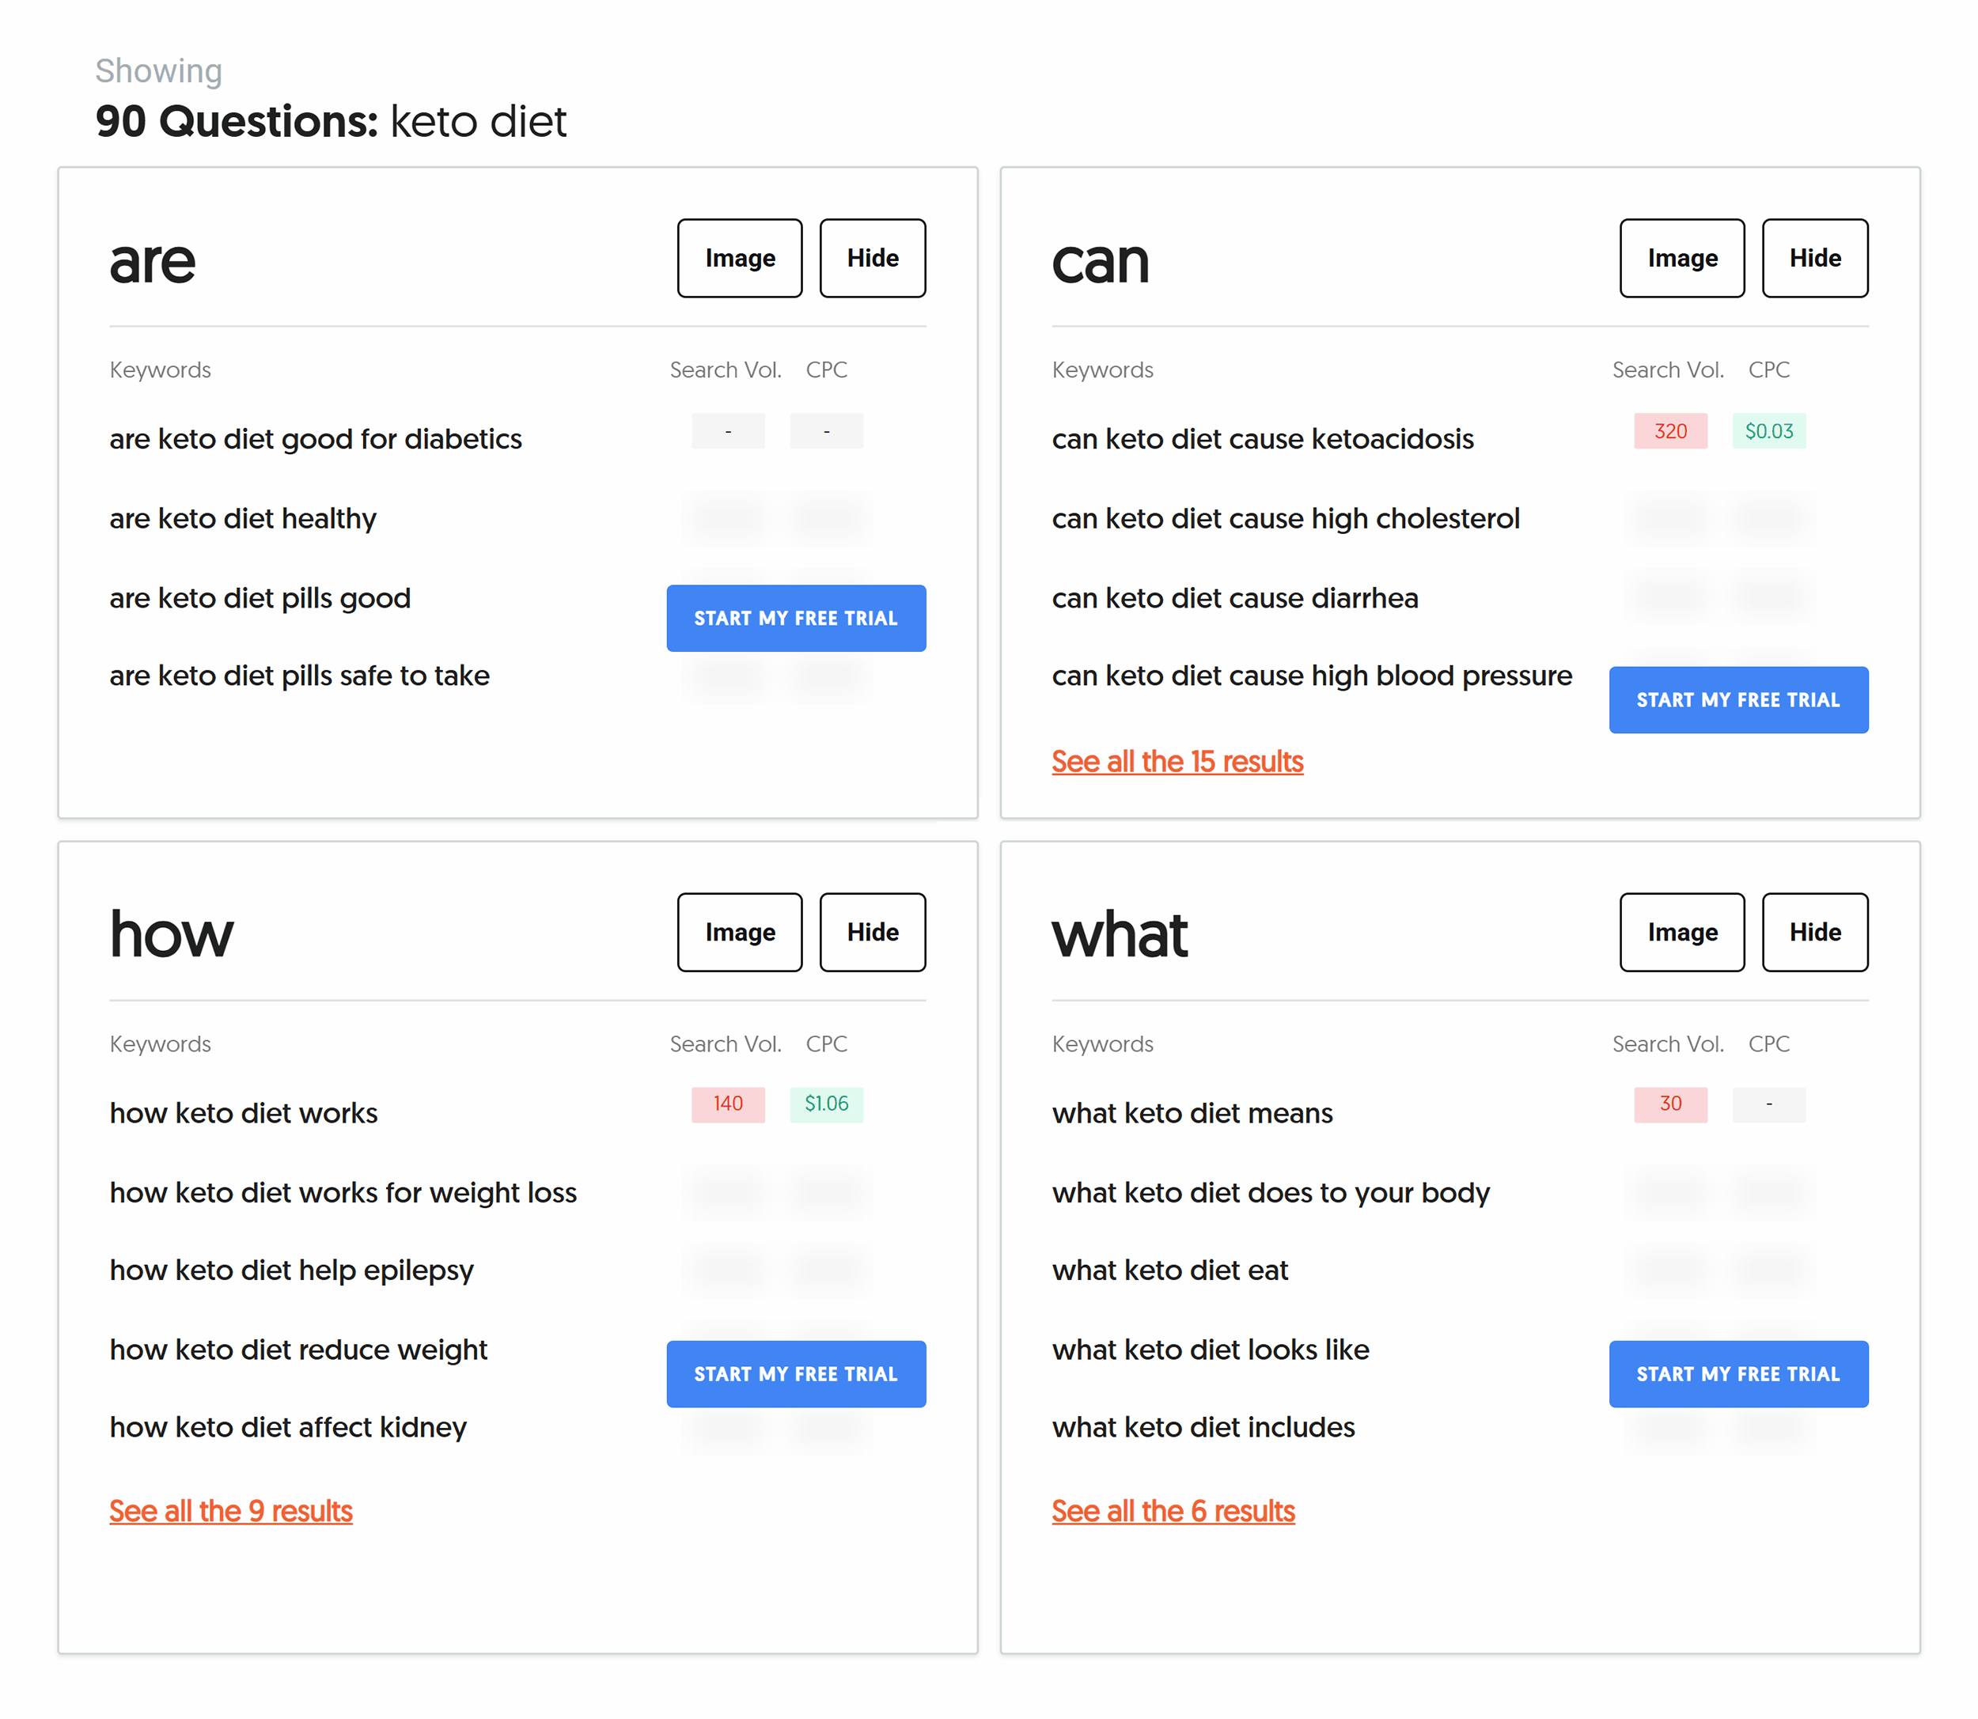Select 'are keto diet good for diabetics'
Viewport: 1978px width, 1719px height.
(316, 438)
